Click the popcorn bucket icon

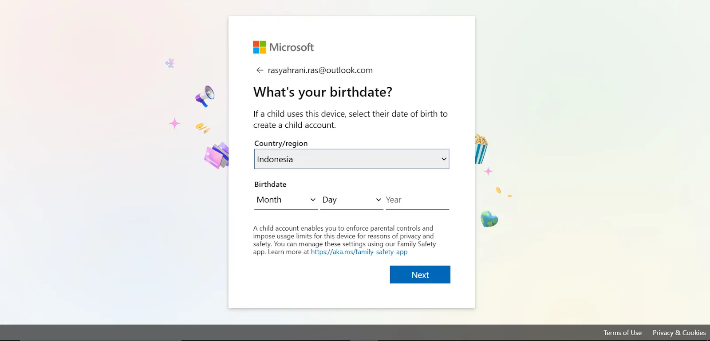[481, 149]
